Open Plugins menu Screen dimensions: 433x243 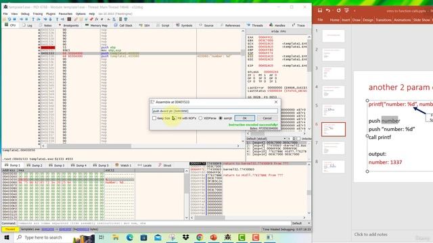(51, 13)
